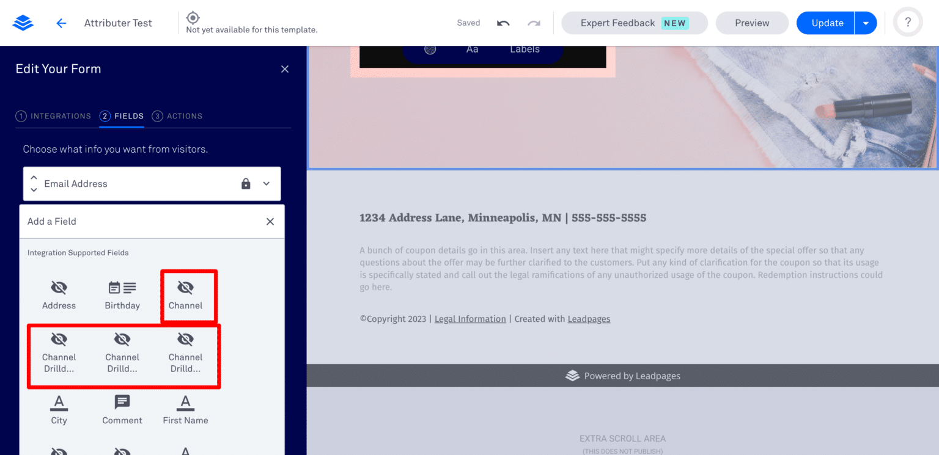Open the Leadmeter target icon
The height and width of the screenshot is (455, 939).
[193, 17]
